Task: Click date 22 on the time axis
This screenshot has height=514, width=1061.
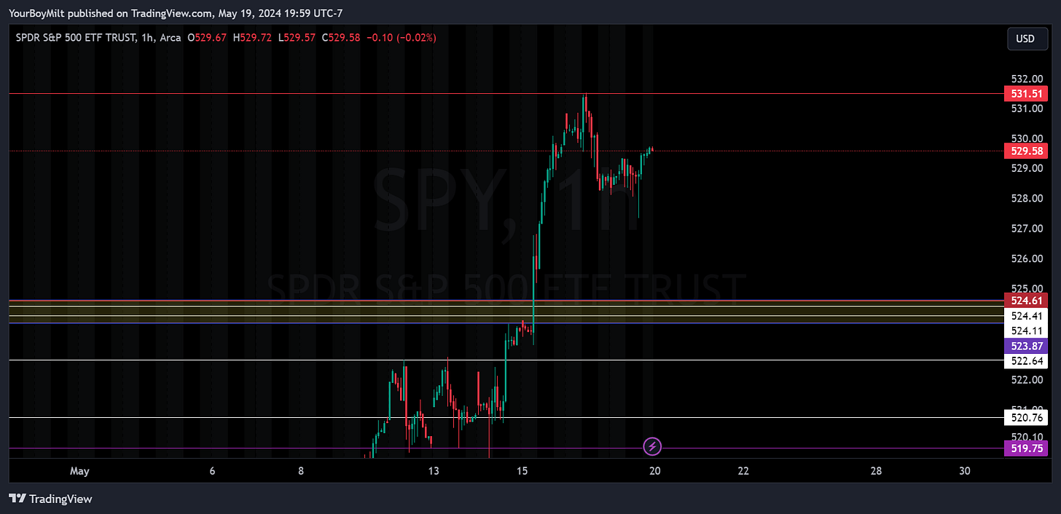Action: tap(743, 471)
